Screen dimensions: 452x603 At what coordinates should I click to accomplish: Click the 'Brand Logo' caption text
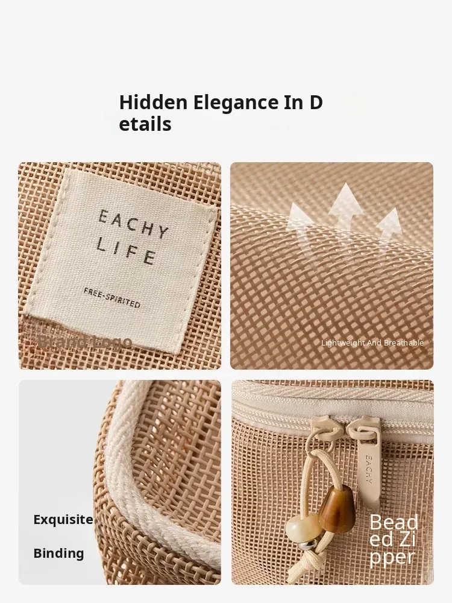click(x=85, y=341)
